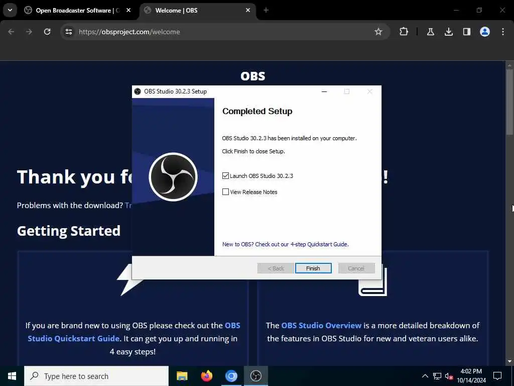Image resolution: width=514 pixels, height=386 pixels.
Task: Open network status tray icon
Action: point(437,376)
